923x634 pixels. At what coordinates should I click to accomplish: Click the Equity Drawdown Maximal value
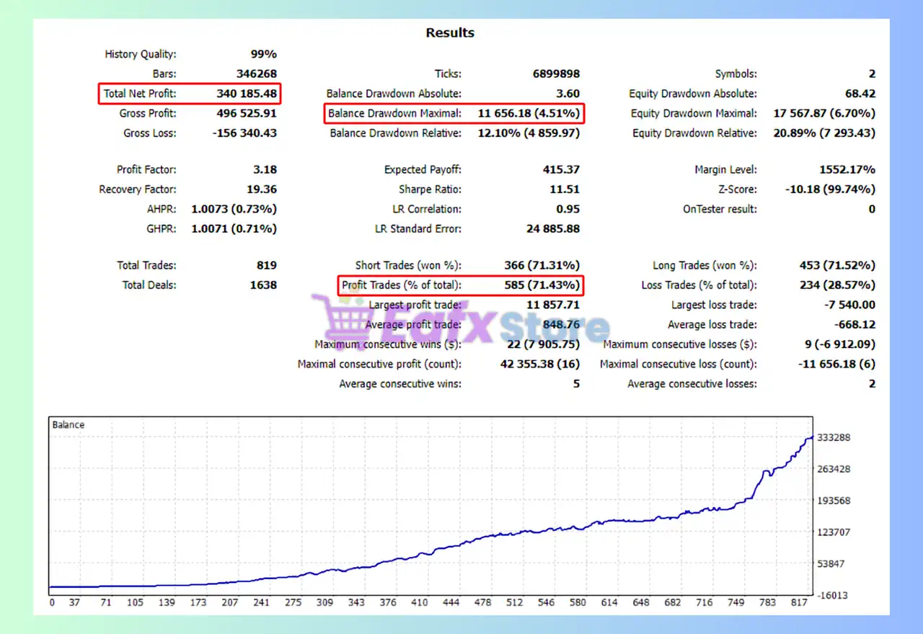[823, 113]
